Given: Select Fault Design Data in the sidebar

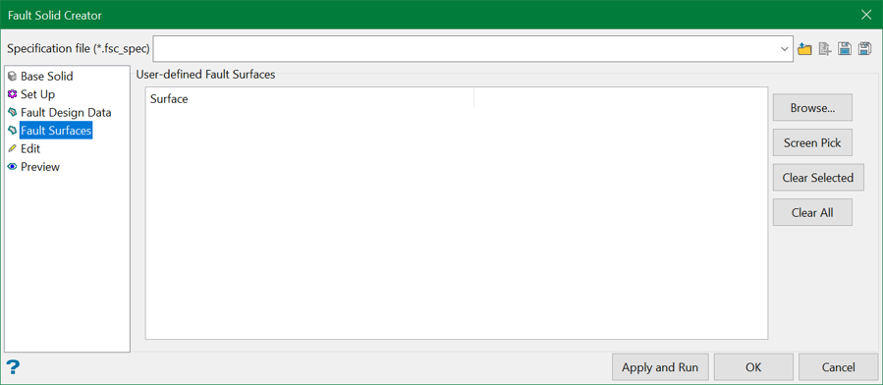Looking at the screenshot, I should coord(66,113).
